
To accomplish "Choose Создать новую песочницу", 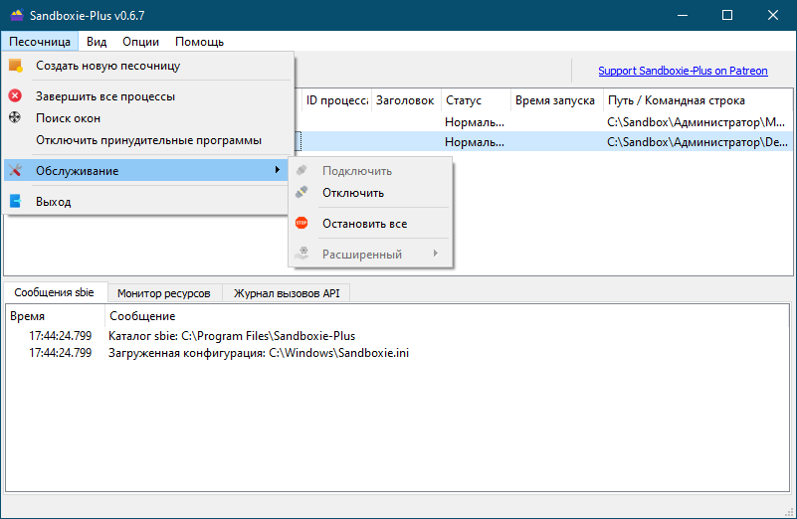I will pyautogui.click(x=148, y=66).
